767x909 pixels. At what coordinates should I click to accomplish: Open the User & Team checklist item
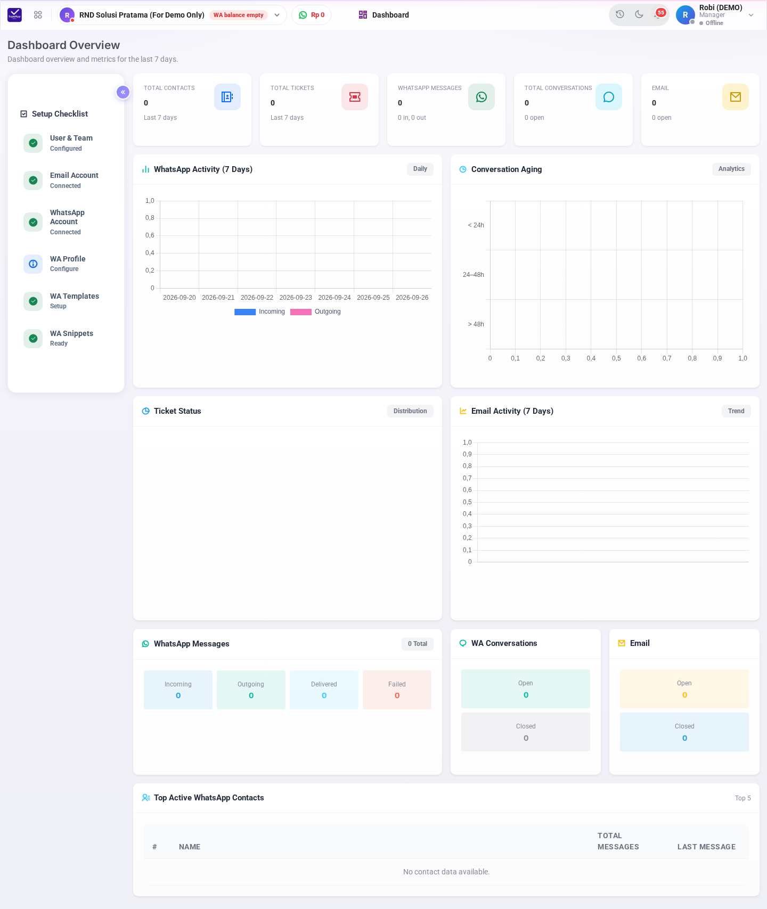(66, 143)
